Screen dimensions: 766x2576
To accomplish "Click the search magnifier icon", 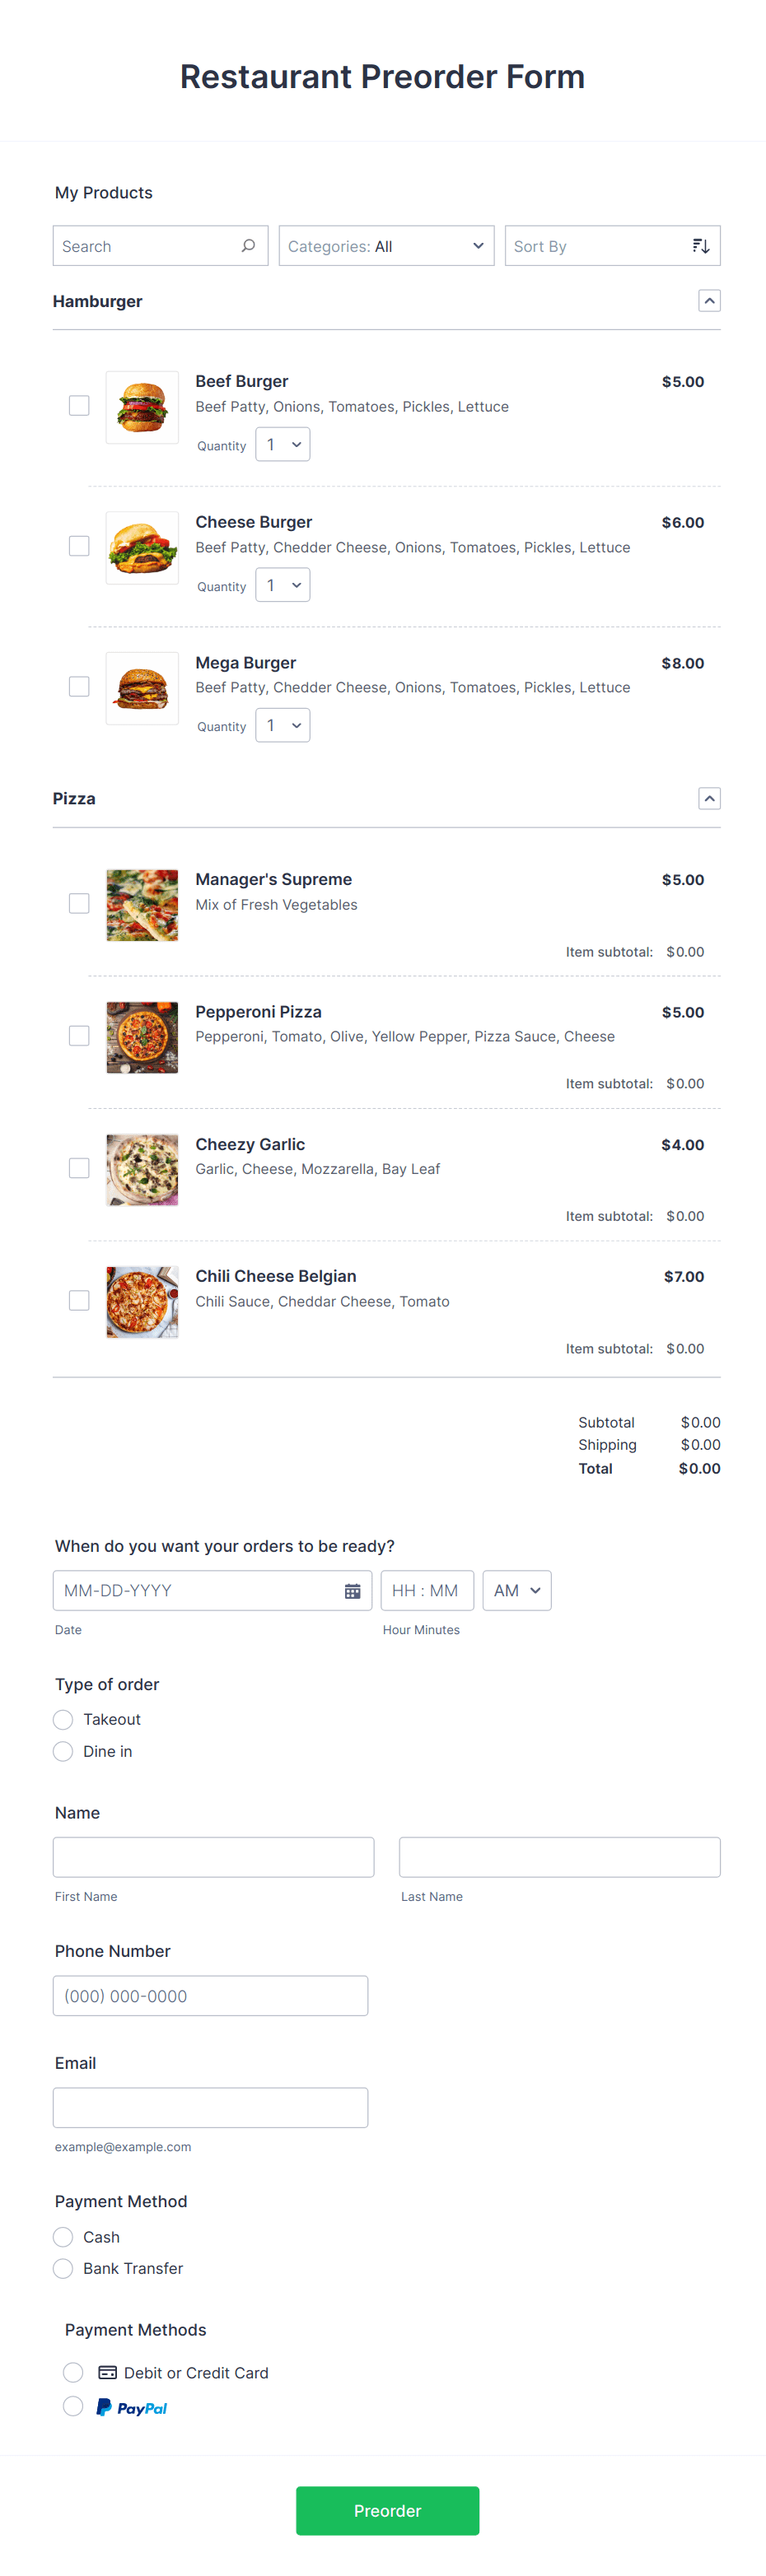I will coord(247,245).
